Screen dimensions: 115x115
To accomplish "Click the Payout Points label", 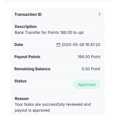I will pyautogui.click(x=27, y=57).
